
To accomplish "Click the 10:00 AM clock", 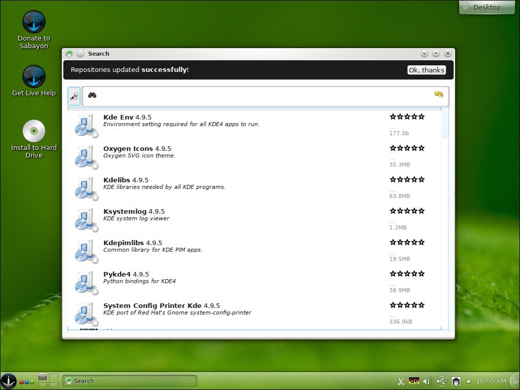I will point(491,381).
